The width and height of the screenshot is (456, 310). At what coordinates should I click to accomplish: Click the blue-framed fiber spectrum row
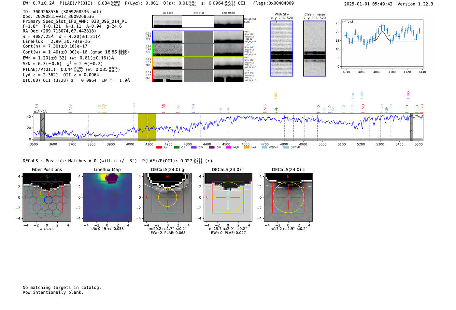tap(198, 37)
